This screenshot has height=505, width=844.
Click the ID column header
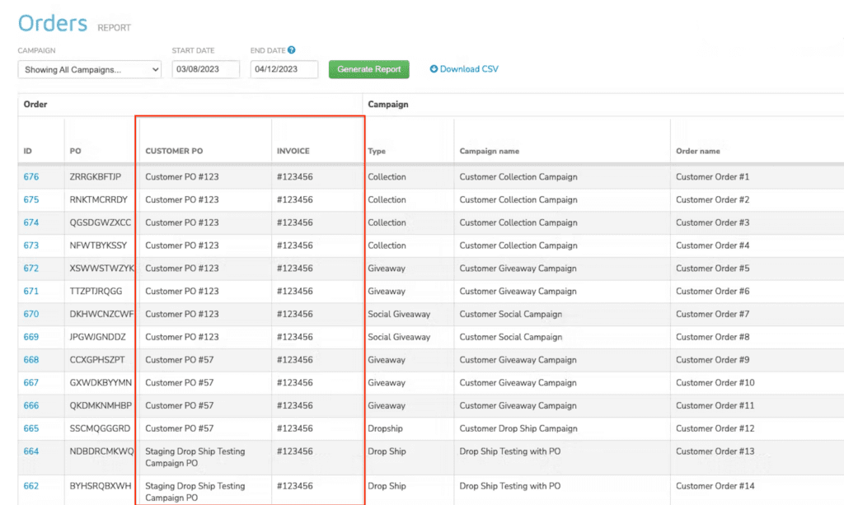pos(28,152)
